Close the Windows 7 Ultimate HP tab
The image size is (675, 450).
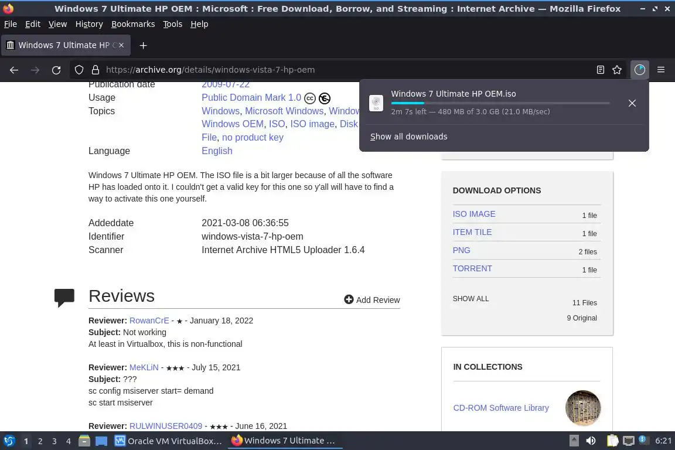[x=121, y=45]
